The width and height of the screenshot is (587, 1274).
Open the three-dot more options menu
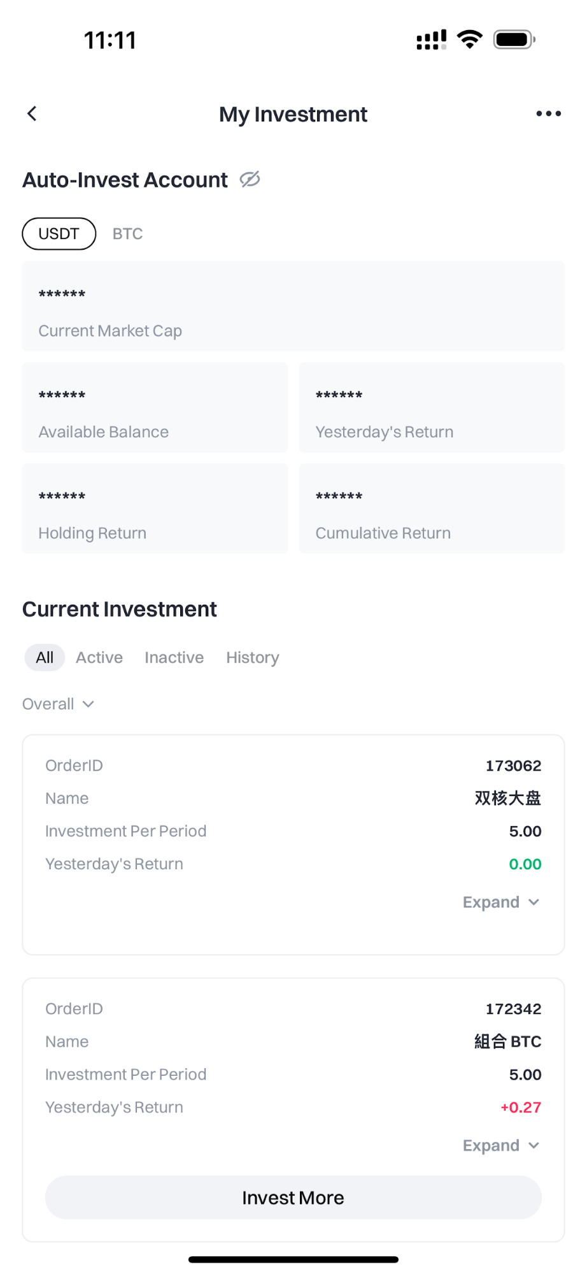pos(548,114)
